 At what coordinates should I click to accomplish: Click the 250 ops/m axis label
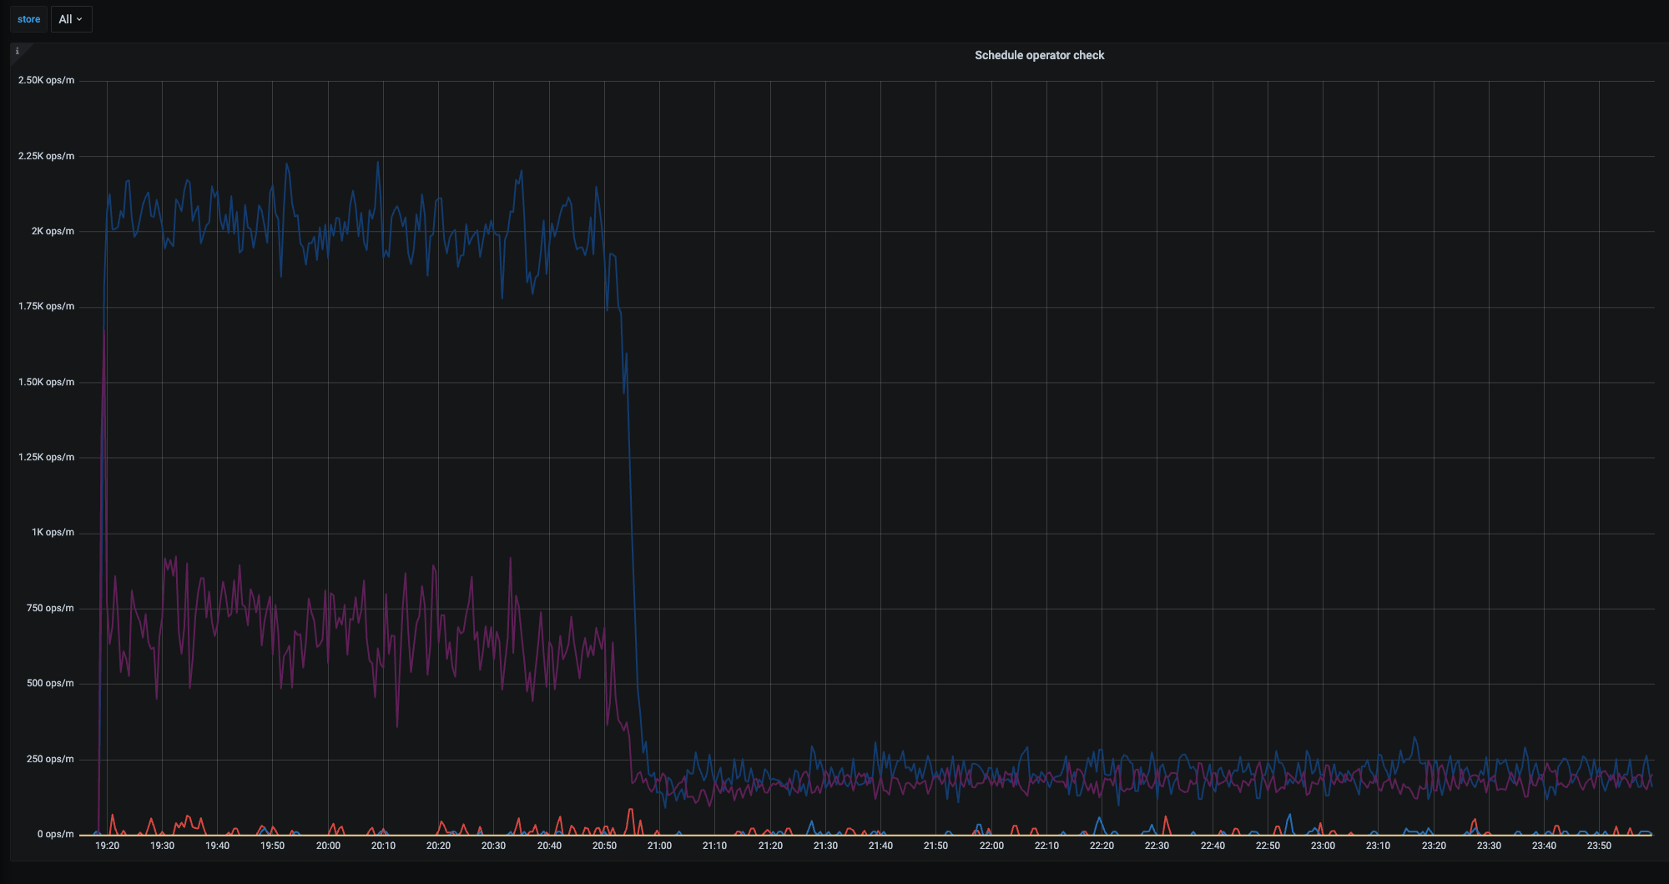(50, 759)
